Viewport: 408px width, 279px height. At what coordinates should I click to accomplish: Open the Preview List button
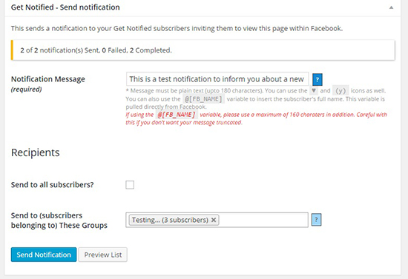pos(103,255)
